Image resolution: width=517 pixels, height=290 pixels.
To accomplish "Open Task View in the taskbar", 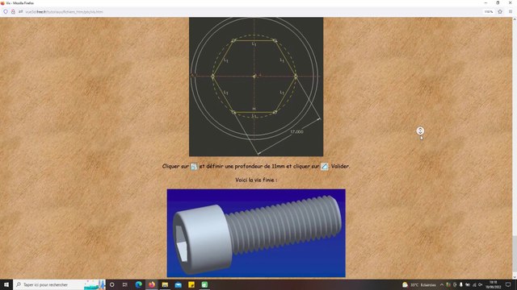I will pos(125,284).
